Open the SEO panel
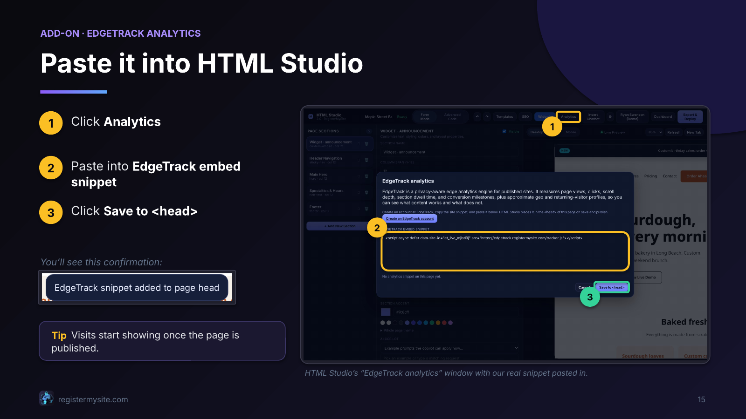The image size is (746, 419). point(525,117)
